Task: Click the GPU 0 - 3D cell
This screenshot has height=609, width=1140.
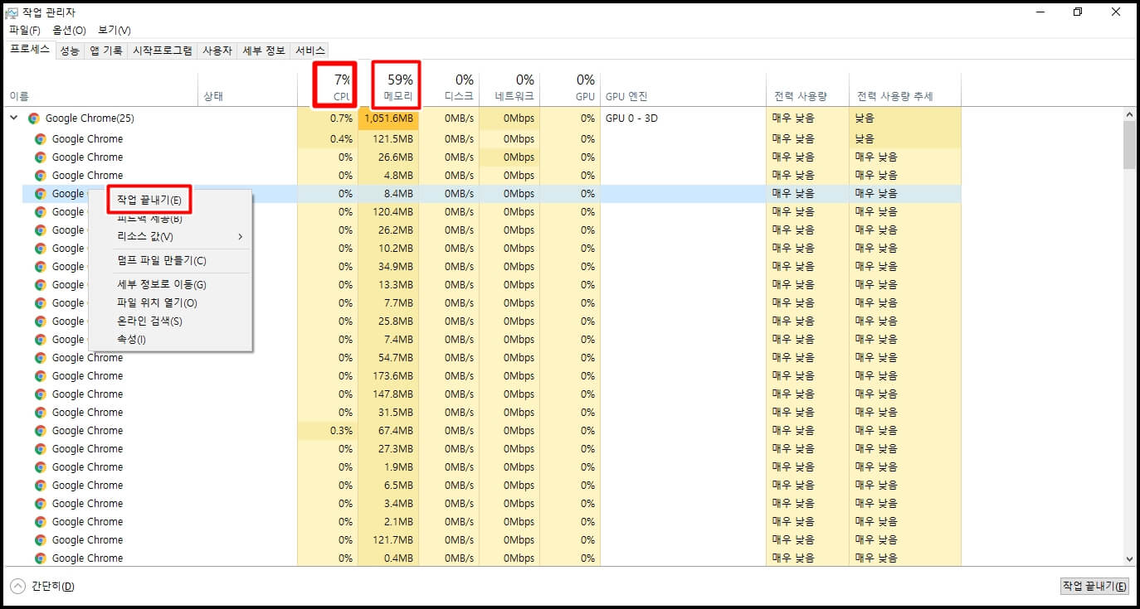Action: 683,118
